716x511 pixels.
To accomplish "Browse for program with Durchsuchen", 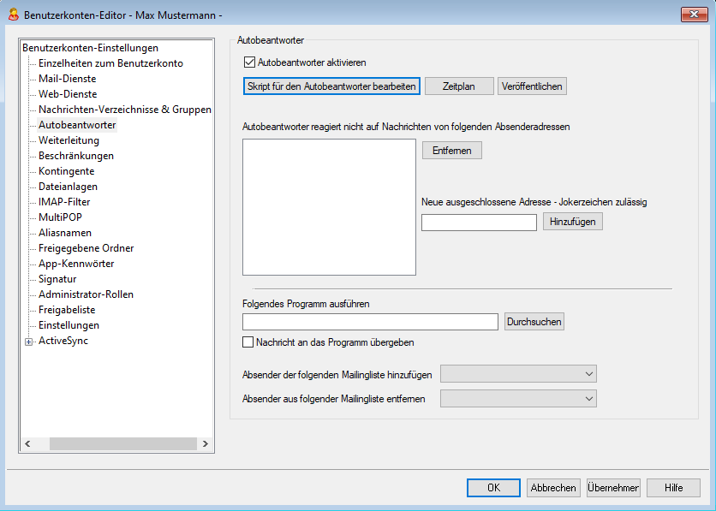I will (534, 322).
